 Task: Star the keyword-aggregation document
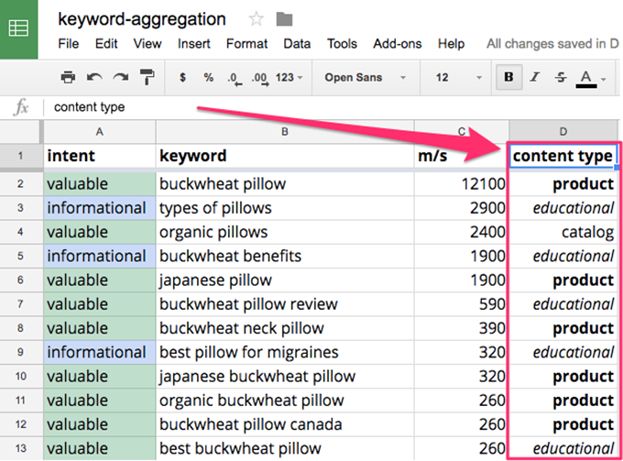(257, 19)
